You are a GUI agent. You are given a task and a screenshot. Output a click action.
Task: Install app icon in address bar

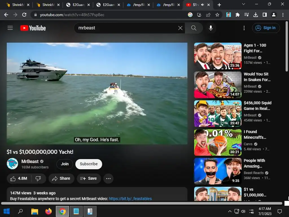pos(199,15)
